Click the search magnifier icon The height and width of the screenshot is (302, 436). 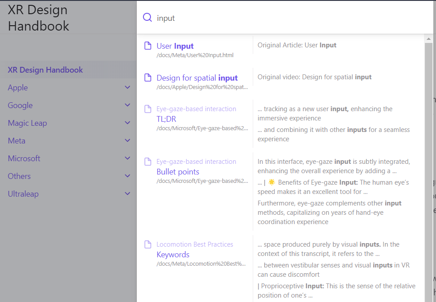point(147,18)
